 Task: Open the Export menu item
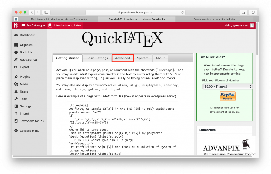pyautogui.click(x=24, y=67)
